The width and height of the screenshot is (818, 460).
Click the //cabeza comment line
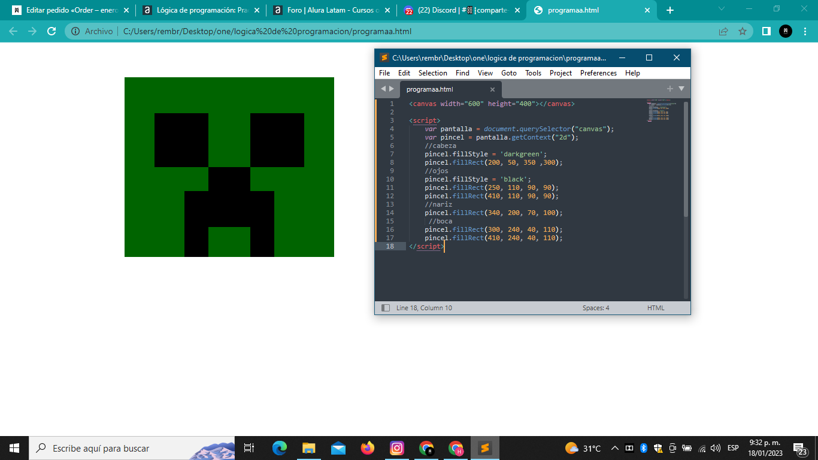tap(440, 146)
